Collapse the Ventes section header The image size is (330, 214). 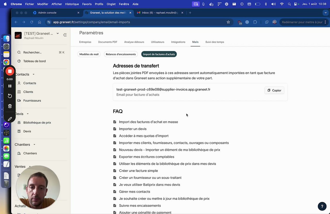(x=30, y=167)
